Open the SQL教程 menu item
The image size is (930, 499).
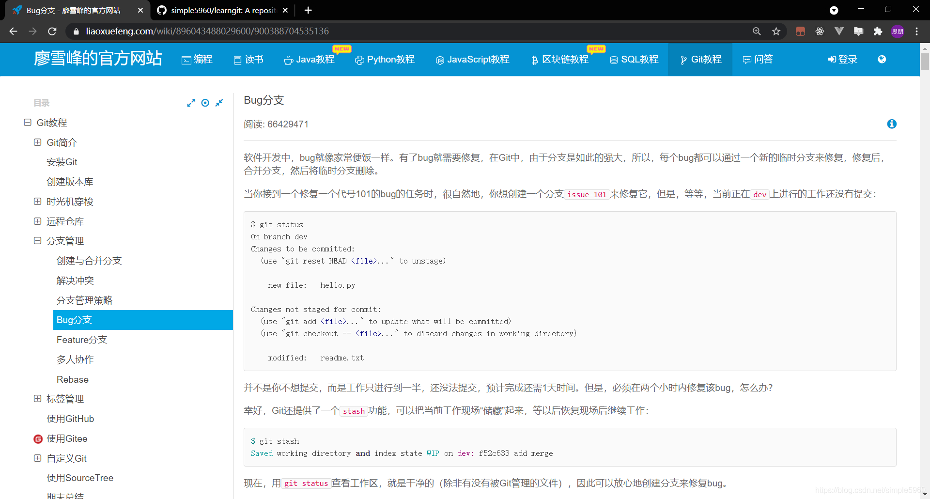coord(634,59)
